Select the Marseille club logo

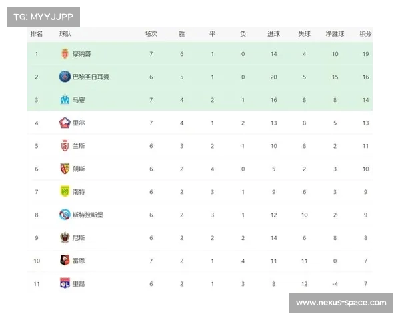click(65, 100)
